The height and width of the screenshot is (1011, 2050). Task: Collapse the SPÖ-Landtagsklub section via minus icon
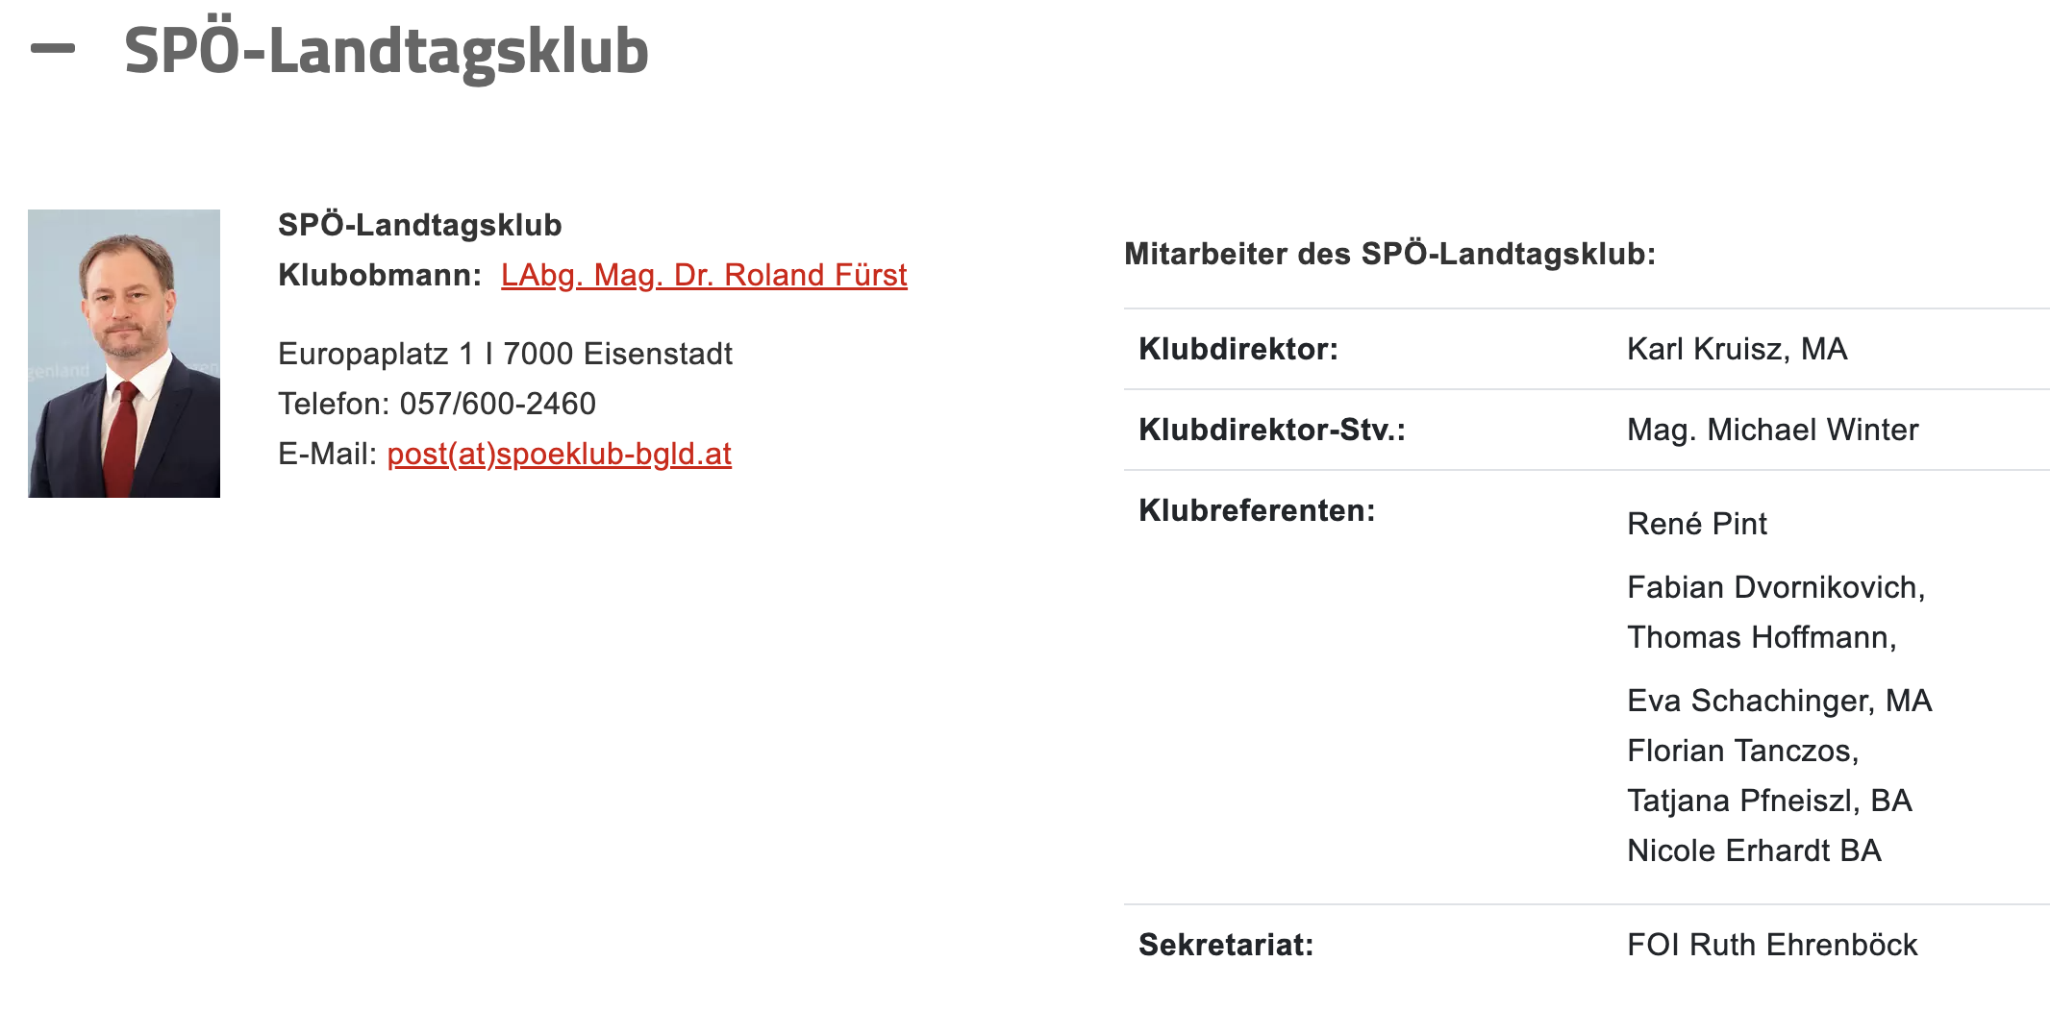(53, 48)
